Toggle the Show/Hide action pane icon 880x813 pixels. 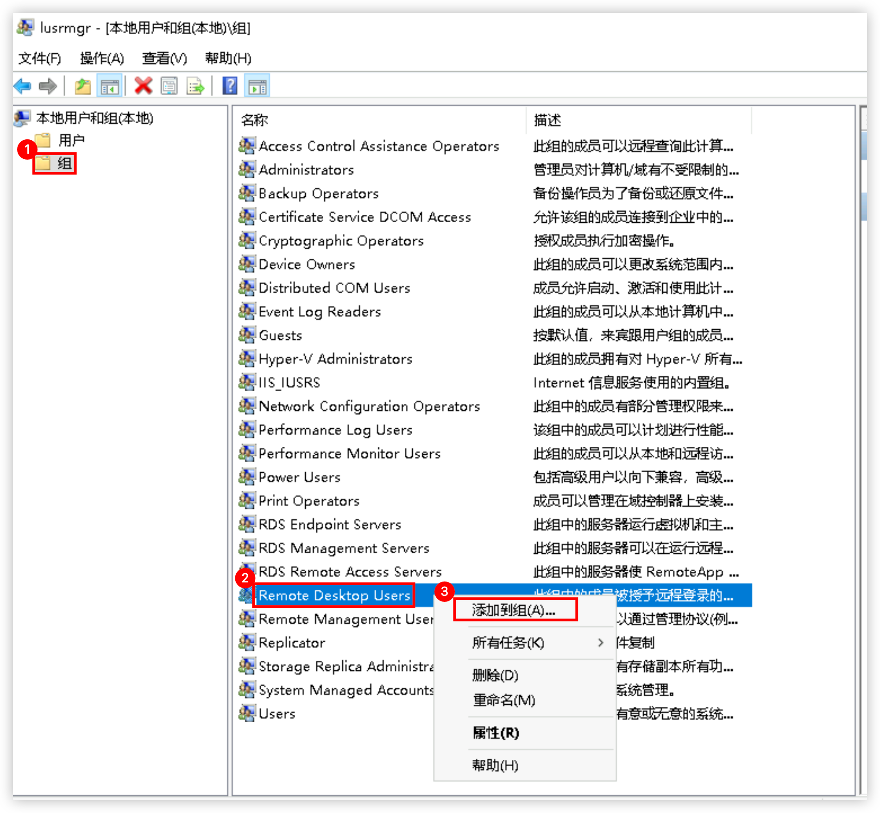(x=257, y=86)
